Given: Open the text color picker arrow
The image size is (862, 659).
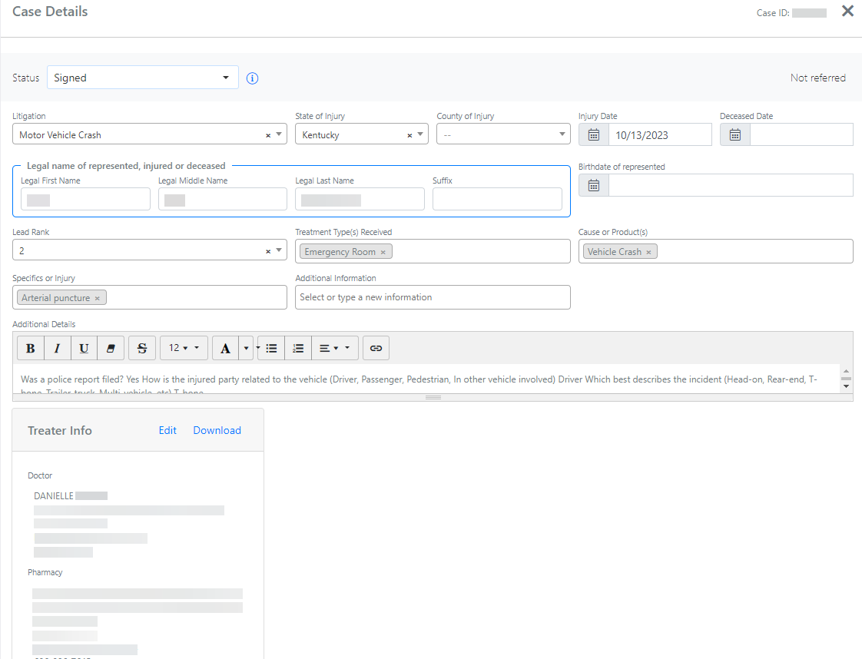Looking at the screenshot, I should click(247, 348).
